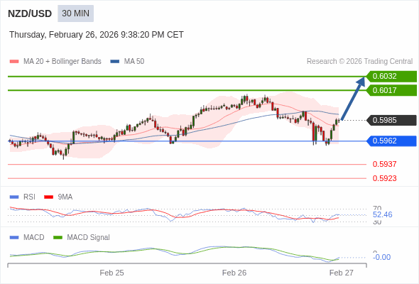This screenshot has width=419, height=284.
Task: Click the Research © 2026 Trading Central credit
Action: pyautogui.click(x=359, y=62)
